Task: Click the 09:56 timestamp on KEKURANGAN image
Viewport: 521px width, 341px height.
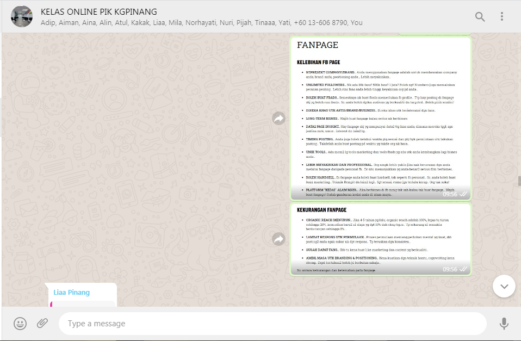Action: tap(450, 269)
